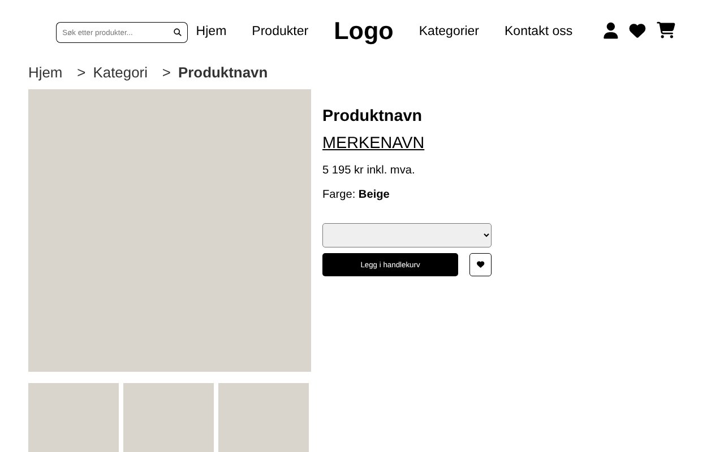Select the first product thumbnail

(74, 418)
